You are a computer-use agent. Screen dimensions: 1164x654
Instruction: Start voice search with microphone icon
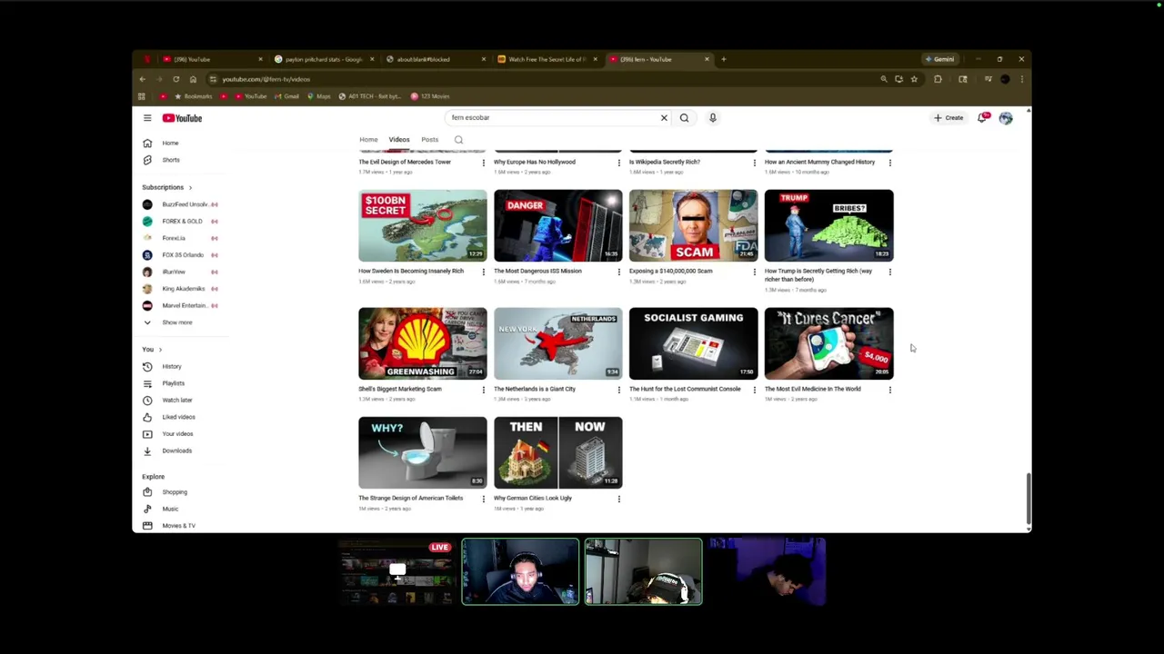click(x=713, y=117)
